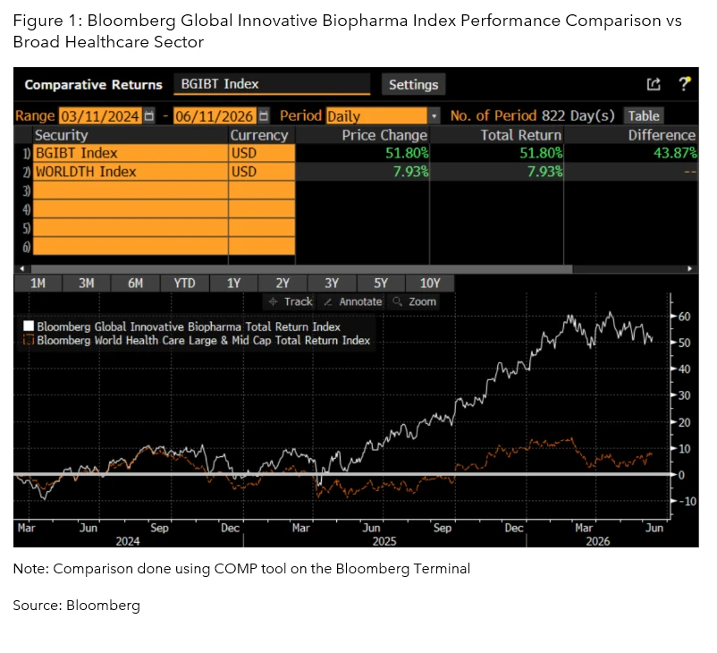
Task: Click USD currency cell for WORLDTH Index
Action: click(x=262, y=172)
